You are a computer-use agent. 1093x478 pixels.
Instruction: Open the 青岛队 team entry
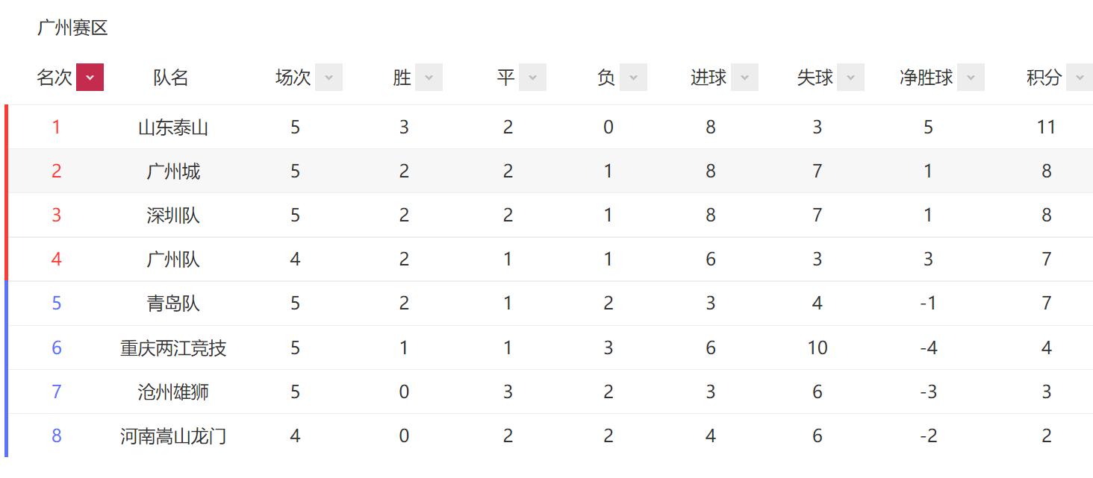[173, 304]
